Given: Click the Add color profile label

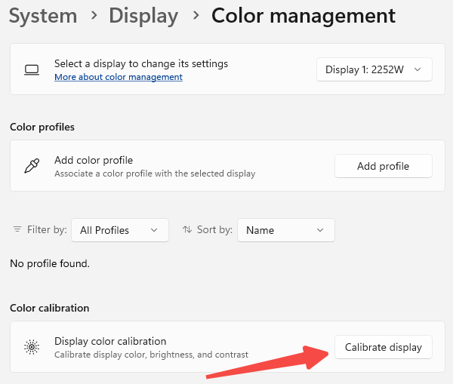Looking at the screenshot, I should [x=94, y=160].
